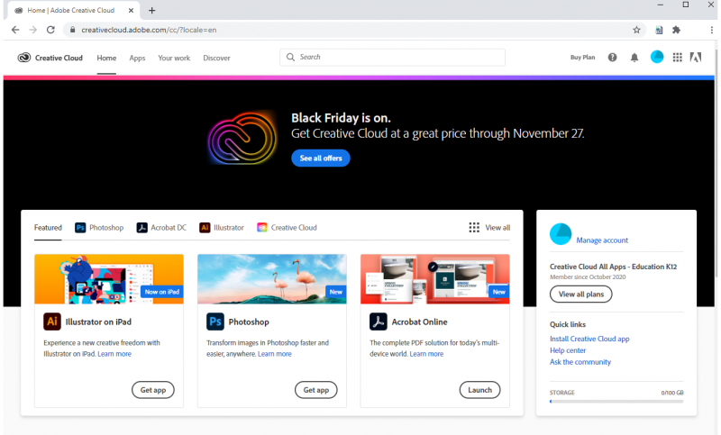721x435 pixels.
Task: Click the View all text link
Action: [497, 227]
